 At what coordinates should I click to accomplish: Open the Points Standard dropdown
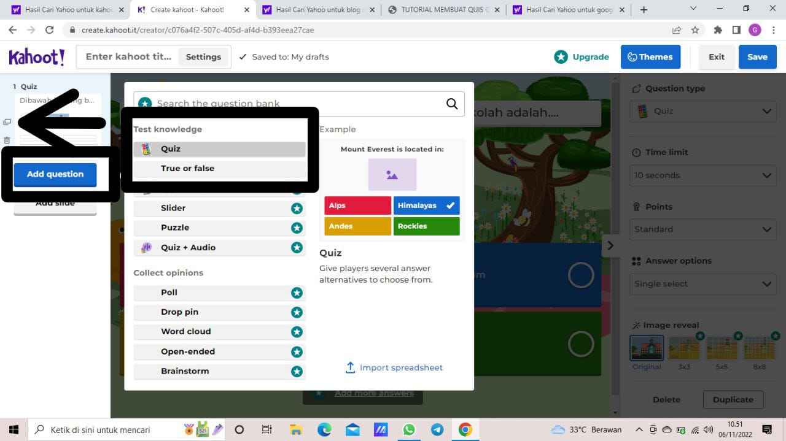click(702, 229)
